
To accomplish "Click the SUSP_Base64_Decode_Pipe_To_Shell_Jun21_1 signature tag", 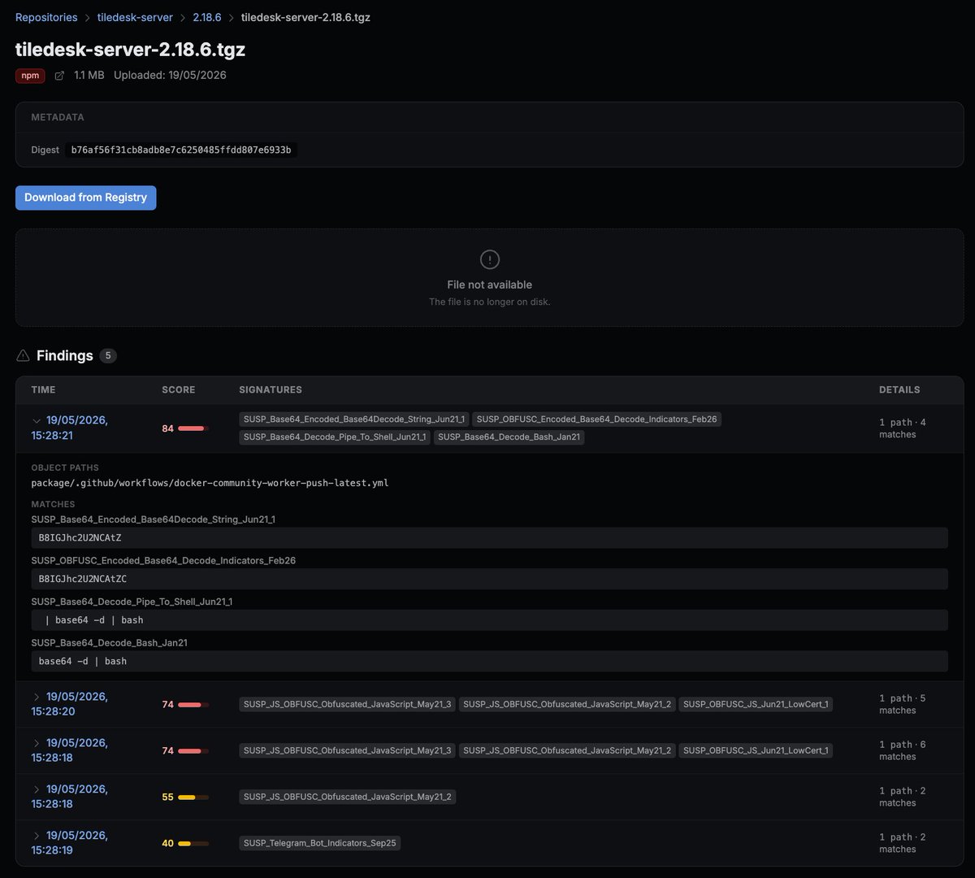I will (335, 437).
